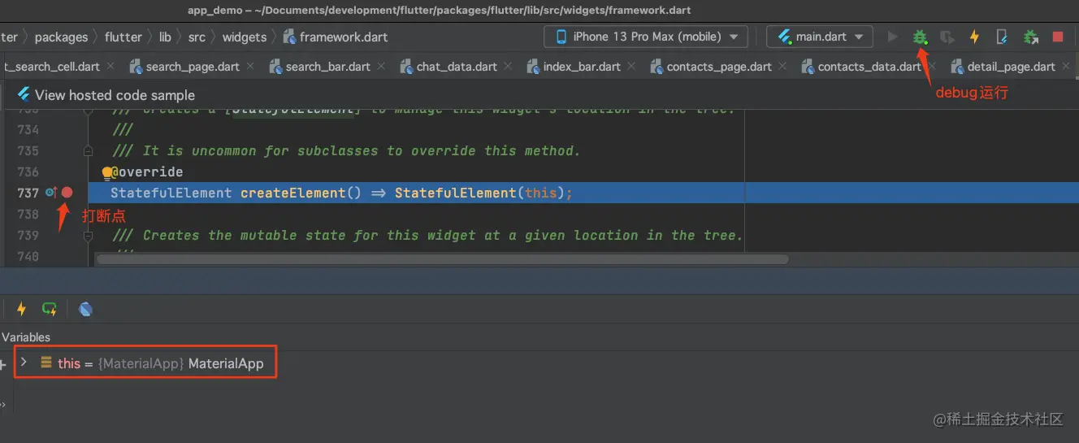The height and width of the screenshot is (443, 1079).
Task: Click line number 737 in the gutter
Action: [28, 193]
